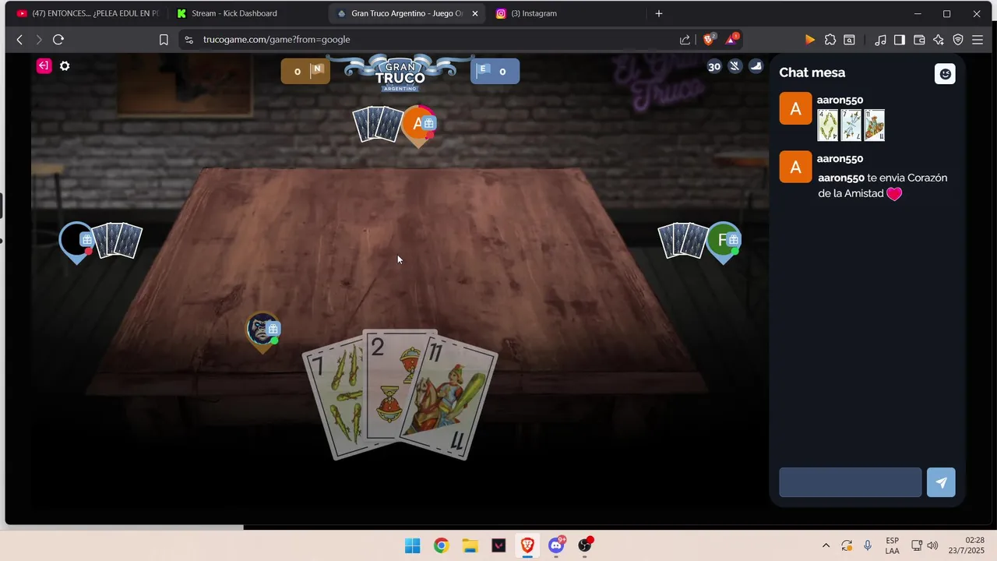This screenshot has height=561, width=997.
Task: Open Valorant from the taskbar
Action: pyautogui.click(x=498, y=545)
